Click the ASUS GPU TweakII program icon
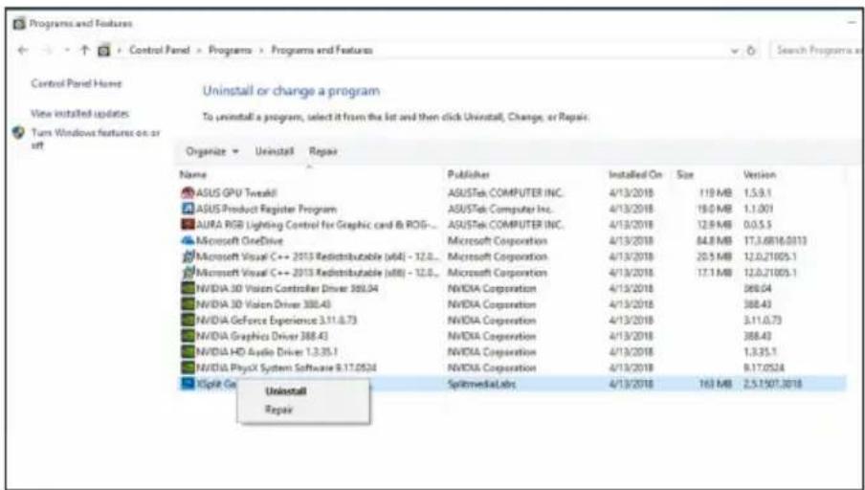Image resolution: width=865 pixels, height=490 pixels. 189,193
